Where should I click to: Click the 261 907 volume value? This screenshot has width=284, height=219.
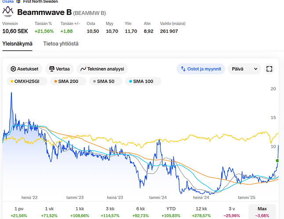pyautogui.click(x=169, y=31)
